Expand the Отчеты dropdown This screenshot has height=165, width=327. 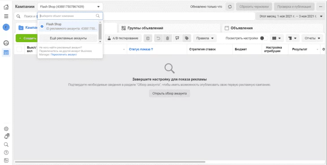point(312,38)
